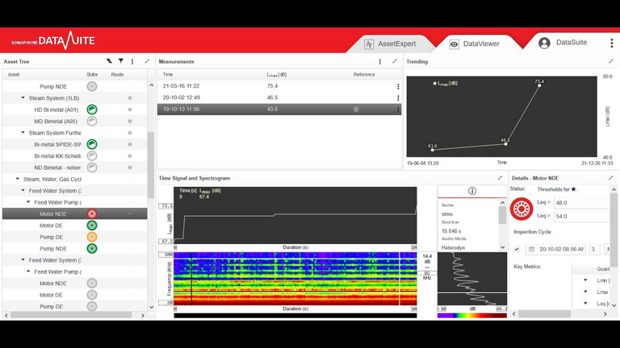Screen dimensions: 620x348
Task: Click the red bearing status icon
Action: coord(522,209)
